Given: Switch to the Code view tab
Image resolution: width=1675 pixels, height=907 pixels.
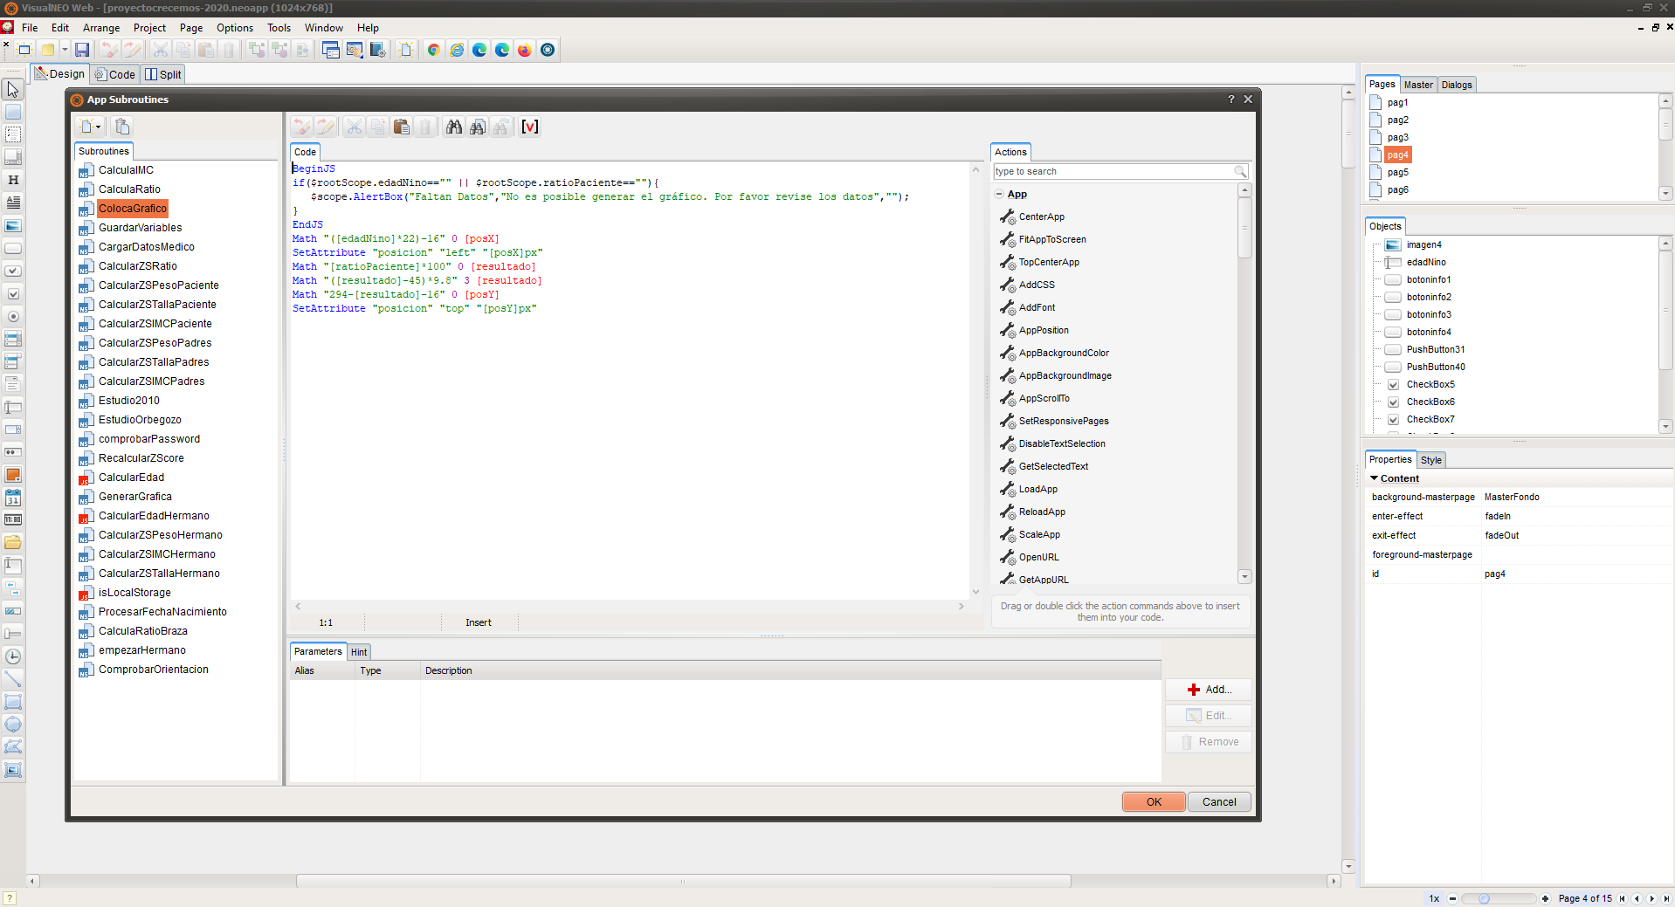Looking at the screenshot, I should pyautogui.click(x=115, y=74).
